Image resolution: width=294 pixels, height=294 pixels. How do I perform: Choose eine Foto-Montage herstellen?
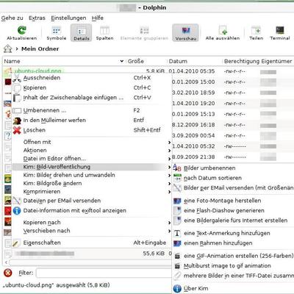pos(234,201)
